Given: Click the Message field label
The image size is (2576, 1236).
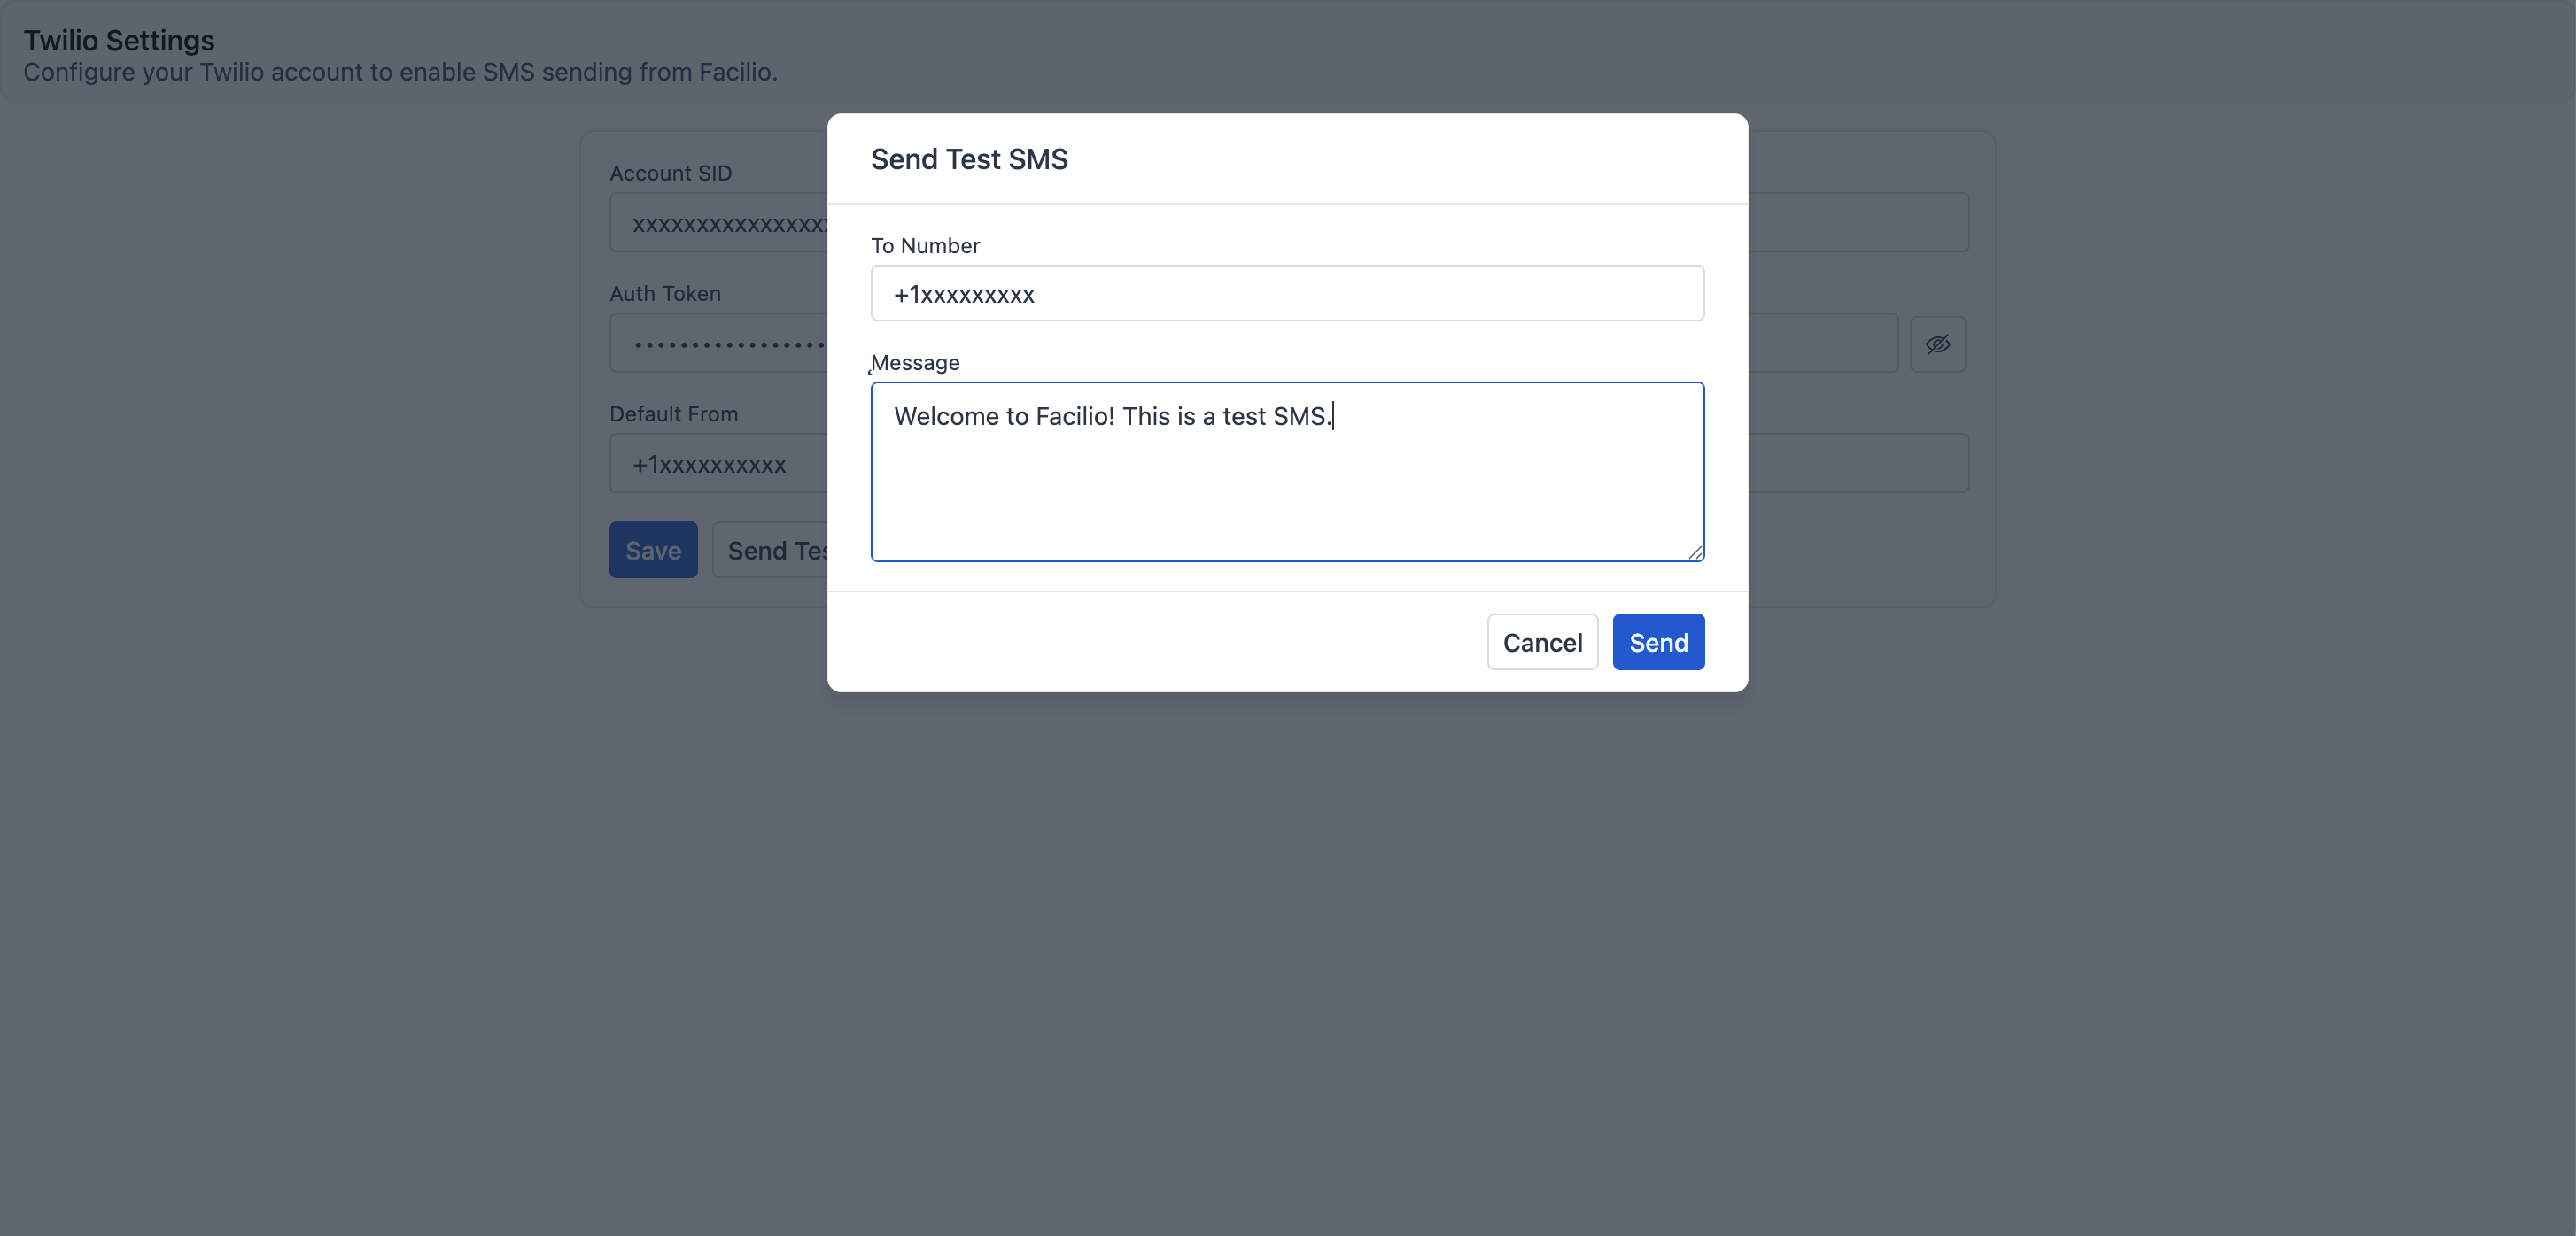Looking at the screenshot, I should tap(915, 363).
